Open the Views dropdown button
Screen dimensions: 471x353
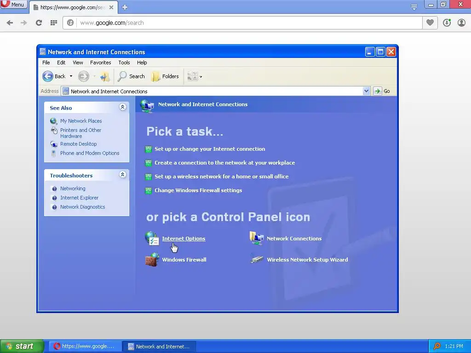click(195, 76)
